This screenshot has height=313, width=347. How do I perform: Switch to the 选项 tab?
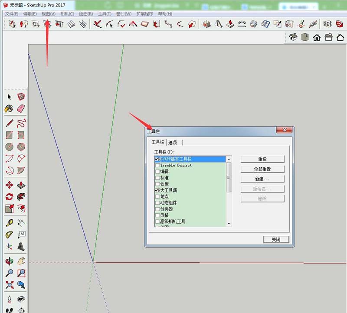pos(172,142)
